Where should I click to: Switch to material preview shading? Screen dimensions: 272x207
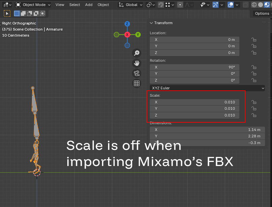pyautogui.click(x=267, y=5)
